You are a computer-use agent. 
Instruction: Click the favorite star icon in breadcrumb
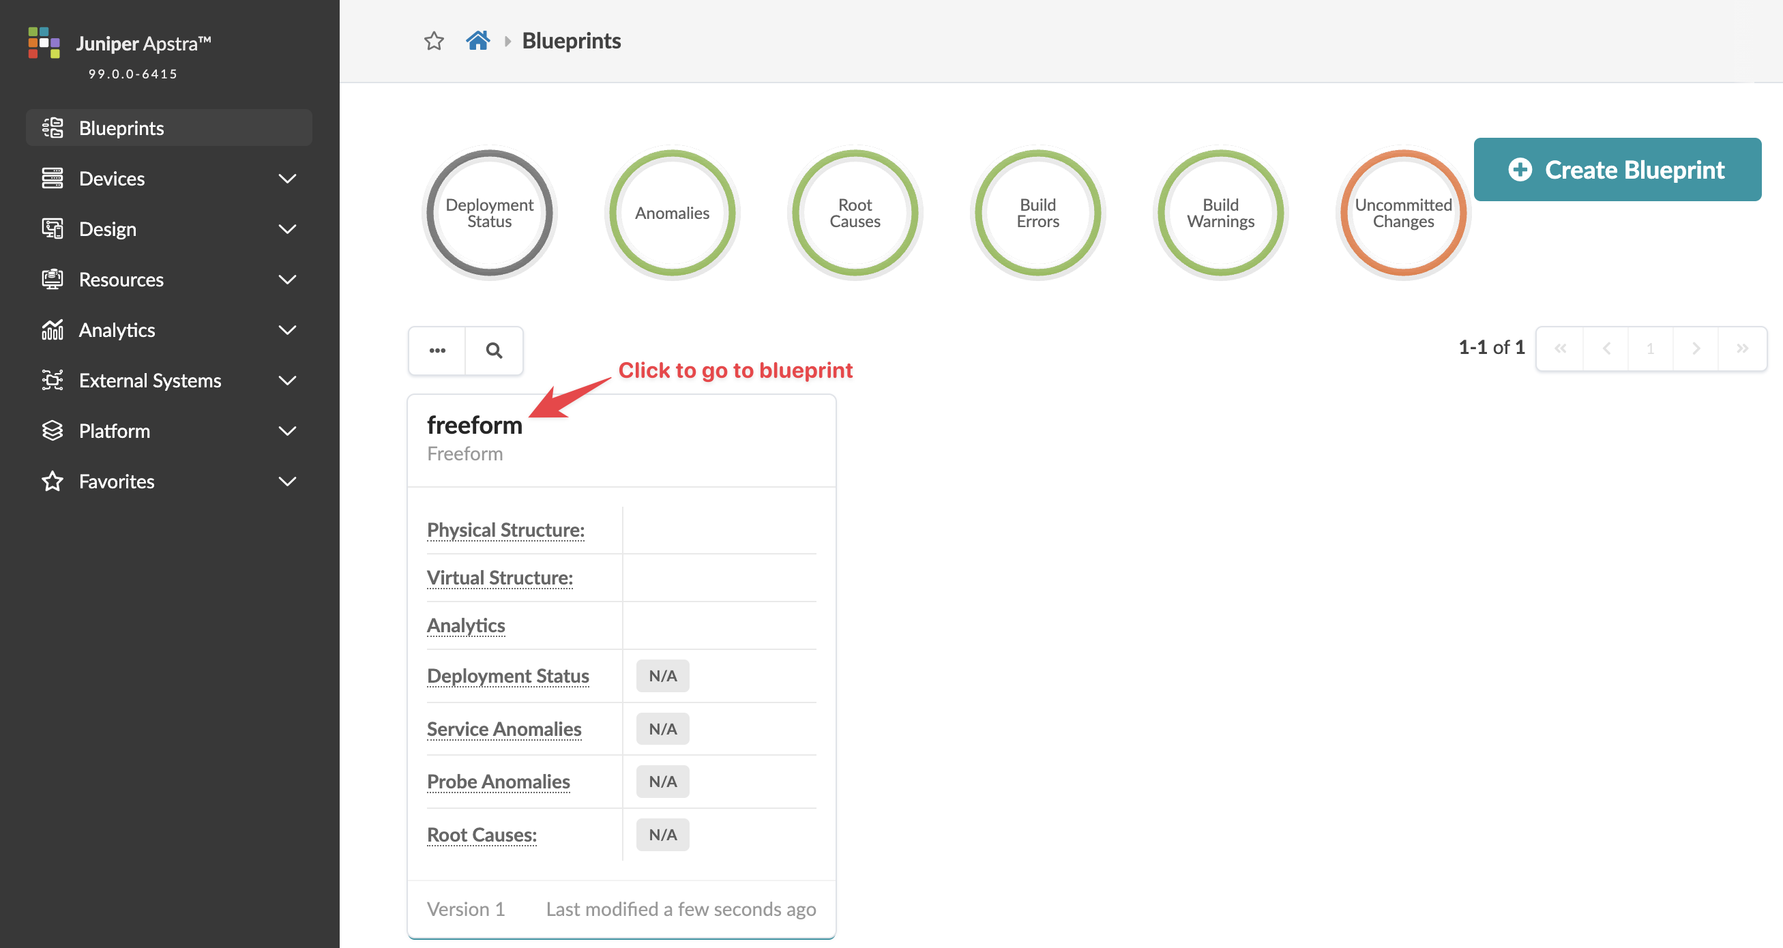[434, 41]
